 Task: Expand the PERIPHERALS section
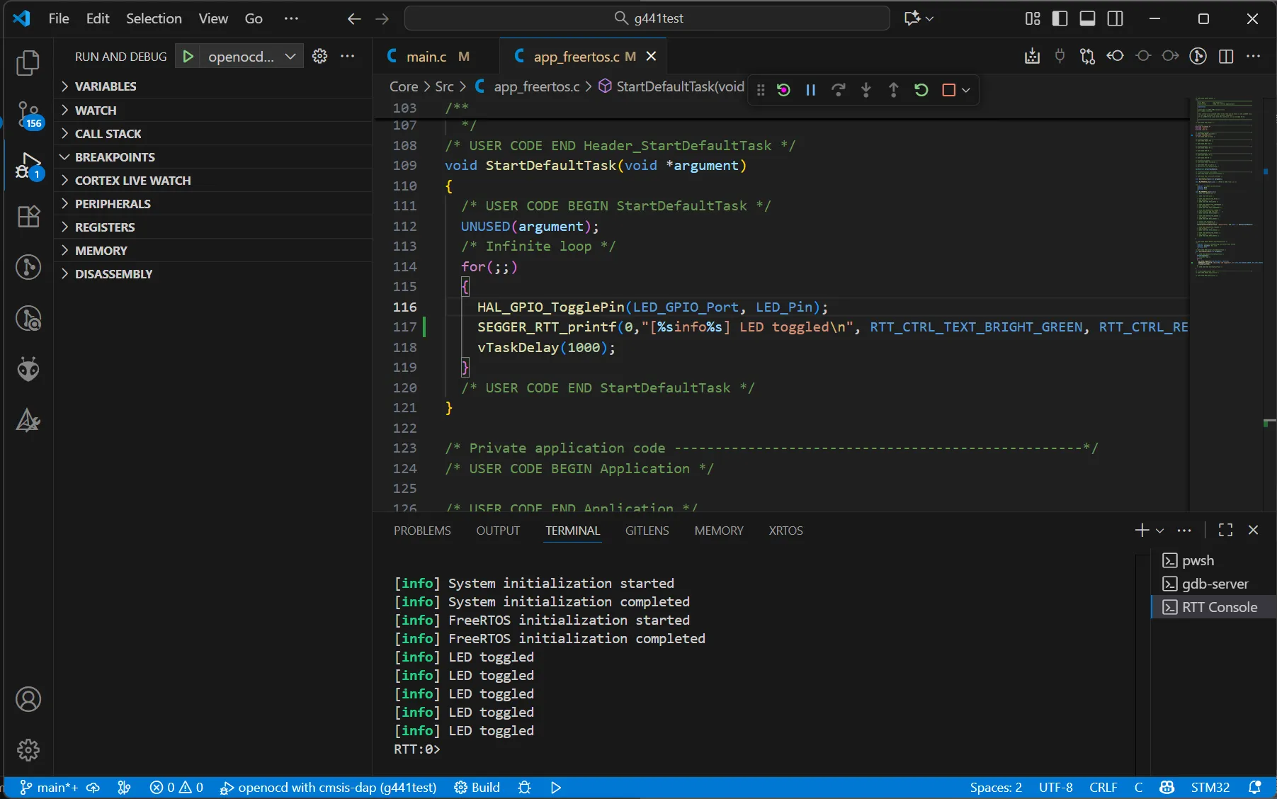point(213,204)
